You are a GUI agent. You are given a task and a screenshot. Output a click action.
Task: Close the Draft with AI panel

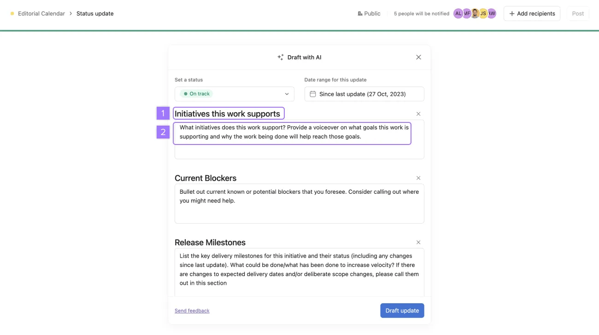click(418, 58)
